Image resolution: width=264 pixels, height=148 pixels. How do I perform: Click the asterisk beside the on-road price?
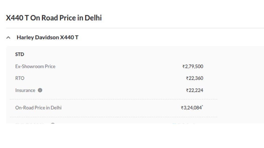(202, 106)
